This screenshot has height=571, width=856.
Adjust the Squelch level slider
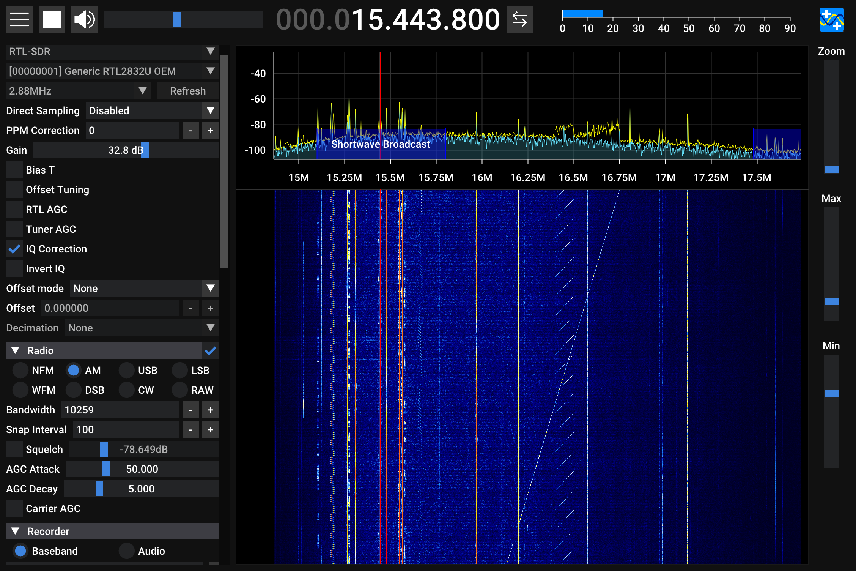pyautogui.click(x=144, y=449)
